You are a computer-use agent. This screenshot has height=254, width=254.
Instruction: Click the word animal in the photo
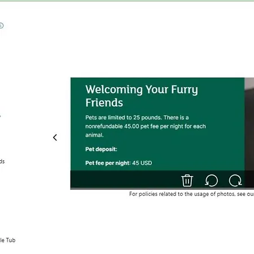pos(94,135)
